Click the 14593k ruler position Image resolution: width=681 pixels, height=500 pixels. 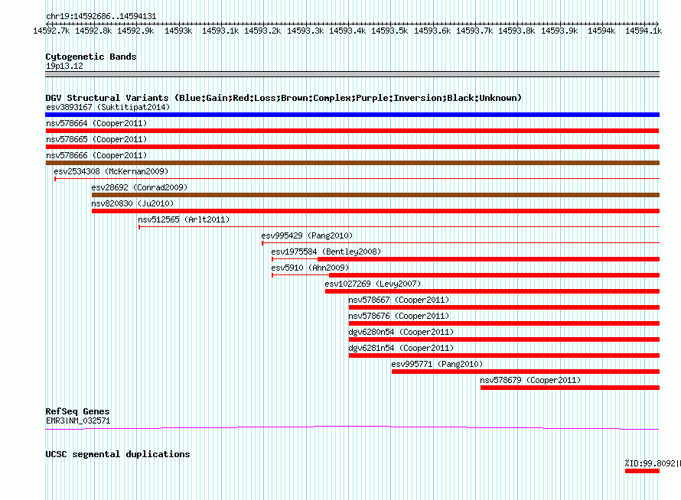[178, 31]
